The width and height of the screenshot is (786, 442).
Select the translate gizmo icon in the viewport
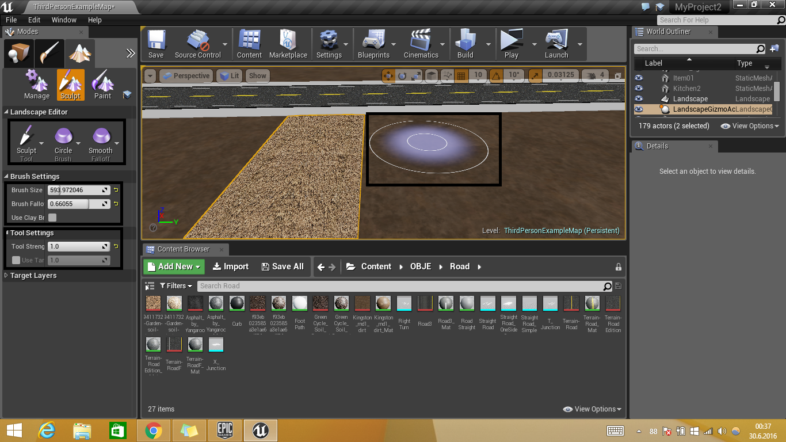(x=388, y=75)
